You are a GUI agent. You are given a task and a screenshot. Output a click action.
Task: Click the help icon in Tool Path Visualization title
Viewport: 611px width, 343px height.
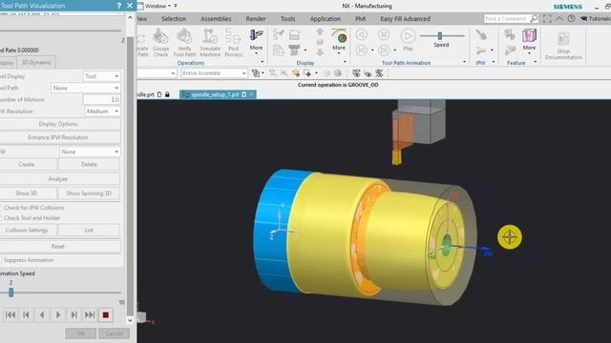coord(118,6)
